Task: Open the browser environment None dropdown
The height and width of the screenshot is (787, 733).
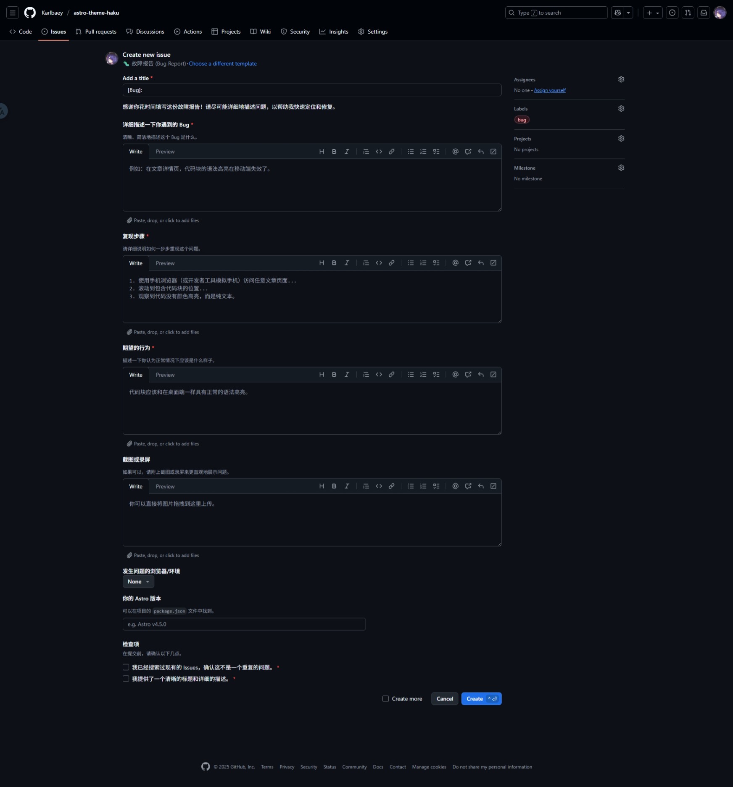Action: (x=138, y=582)
